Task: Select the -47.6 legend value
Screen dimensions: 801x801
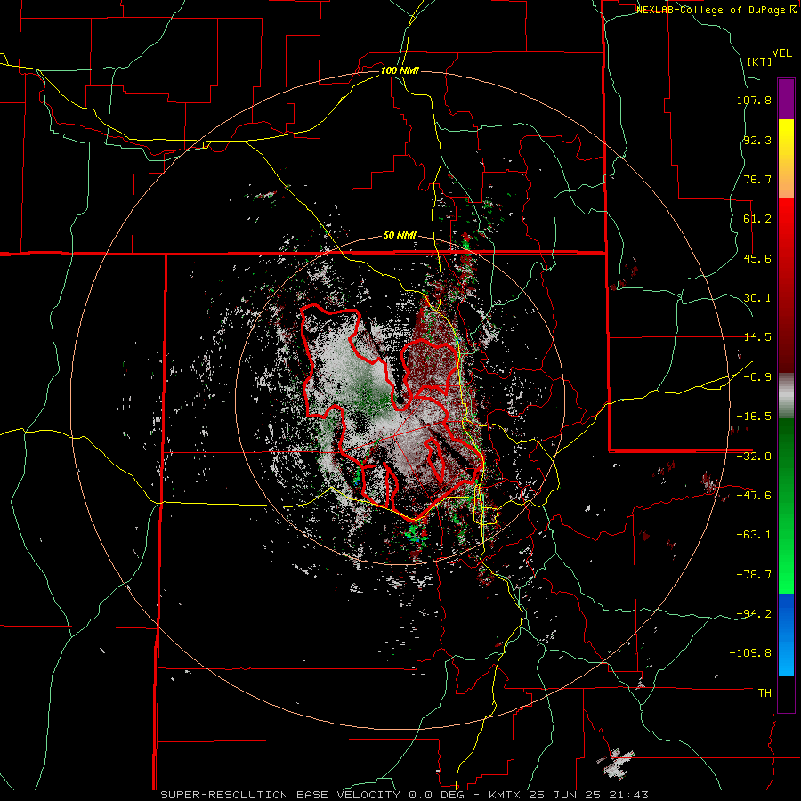Action: pyautogui.click(x=754, y=496)
